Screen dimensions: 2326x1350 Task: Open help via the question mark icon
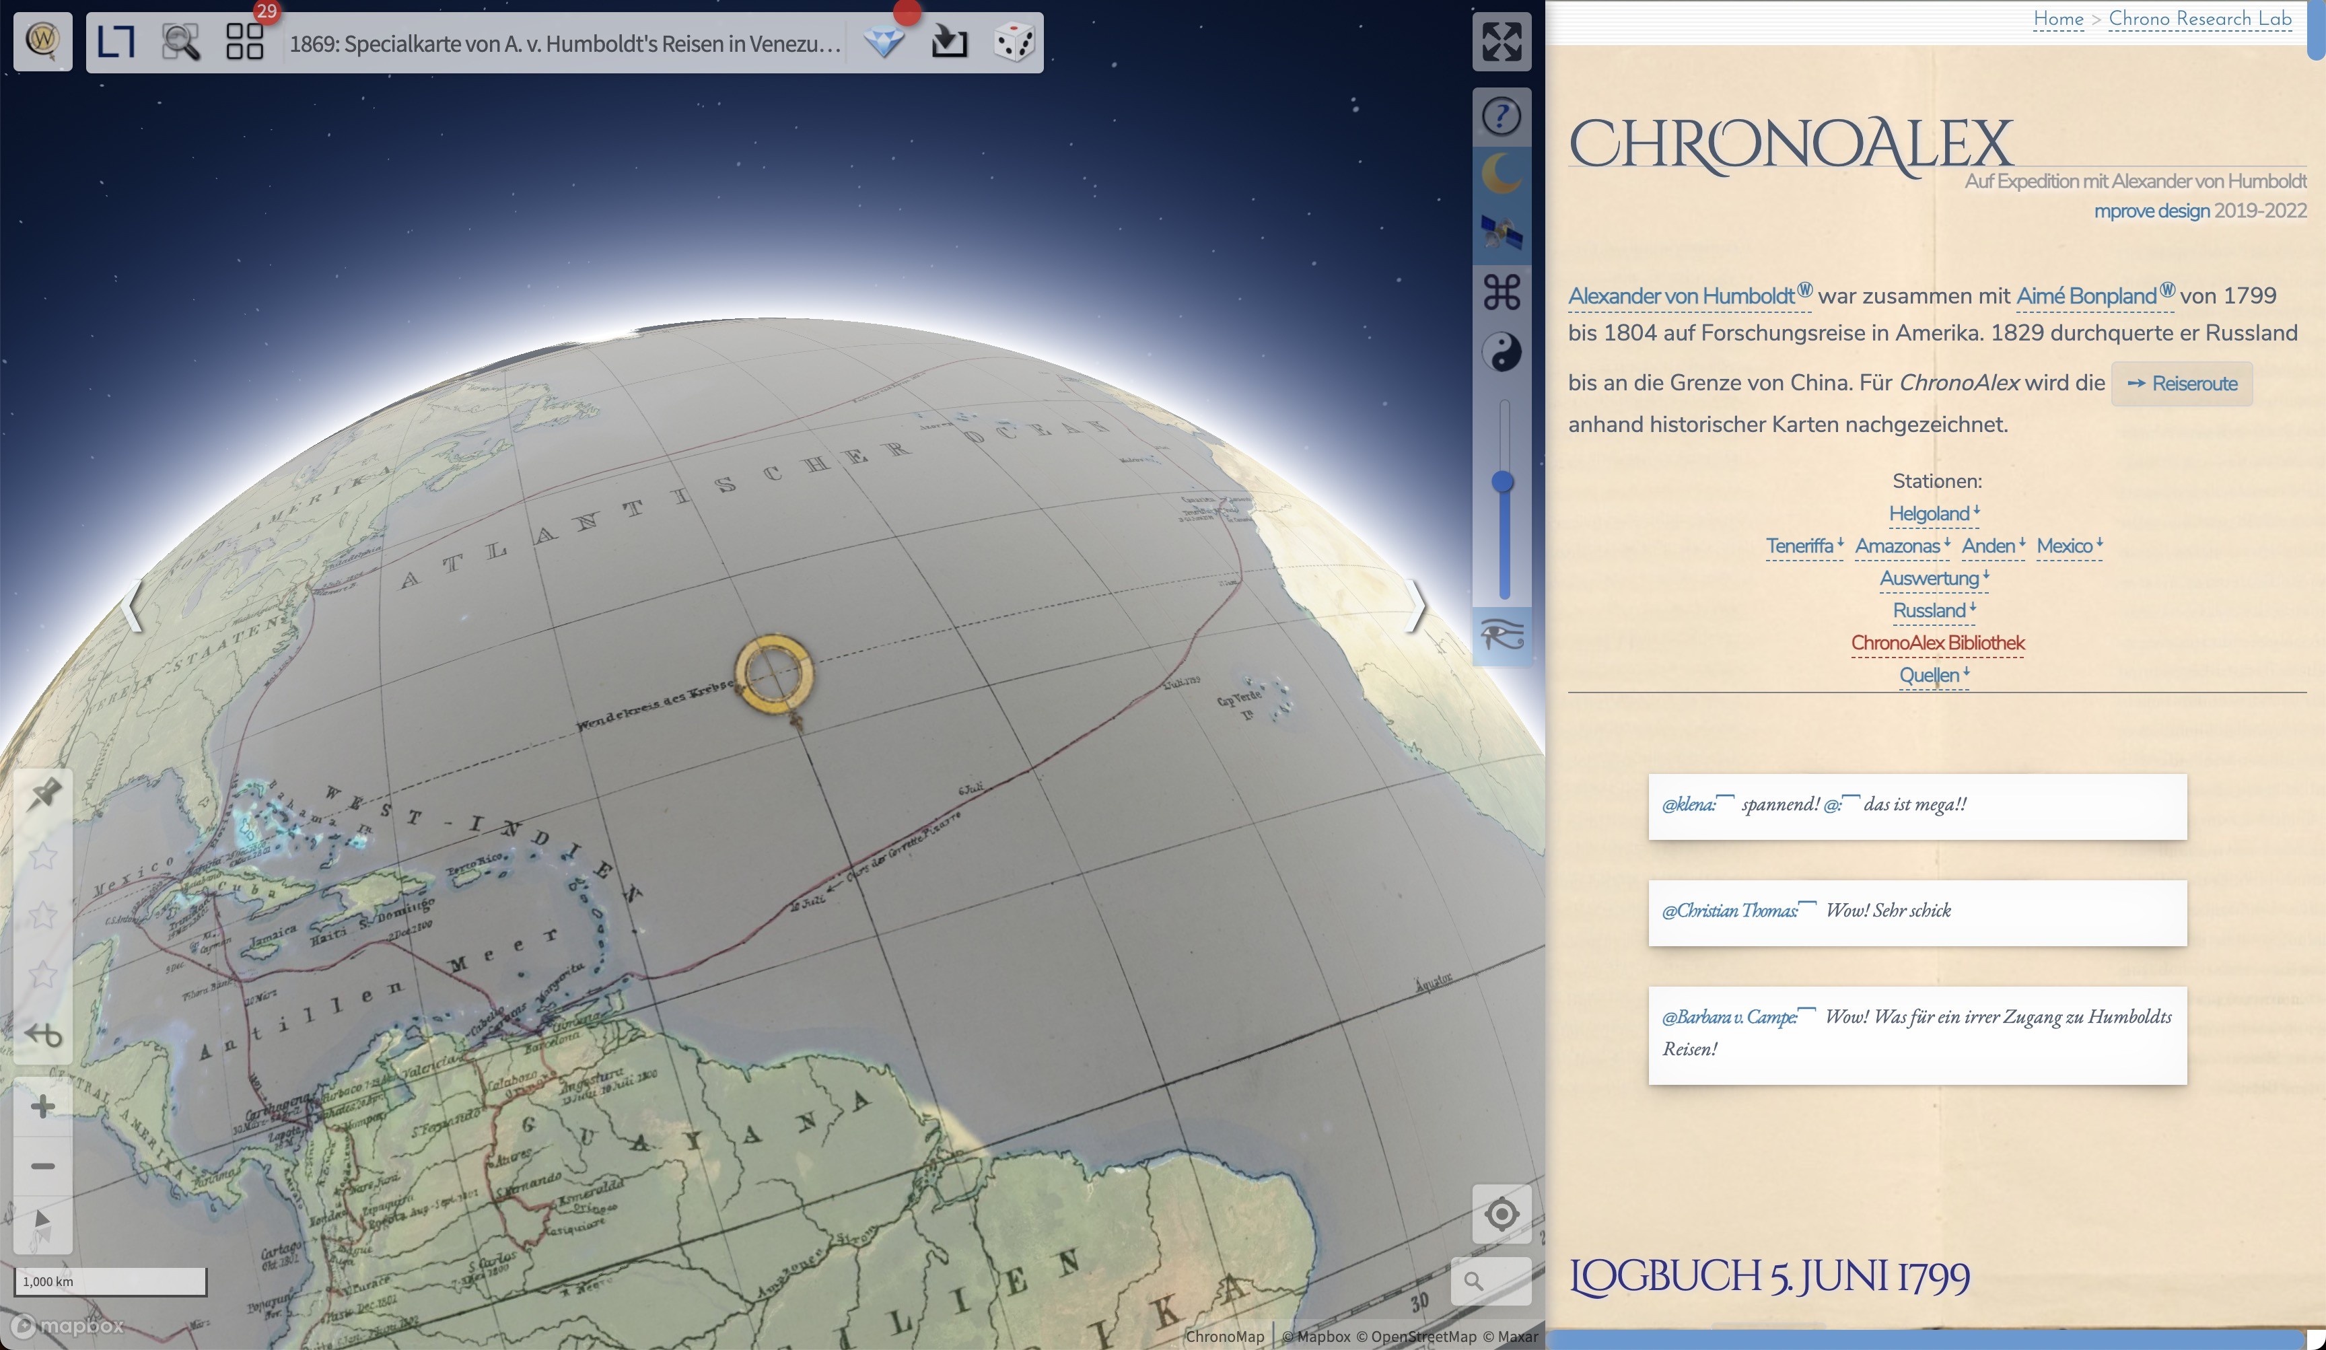(x=1501, y=116)
